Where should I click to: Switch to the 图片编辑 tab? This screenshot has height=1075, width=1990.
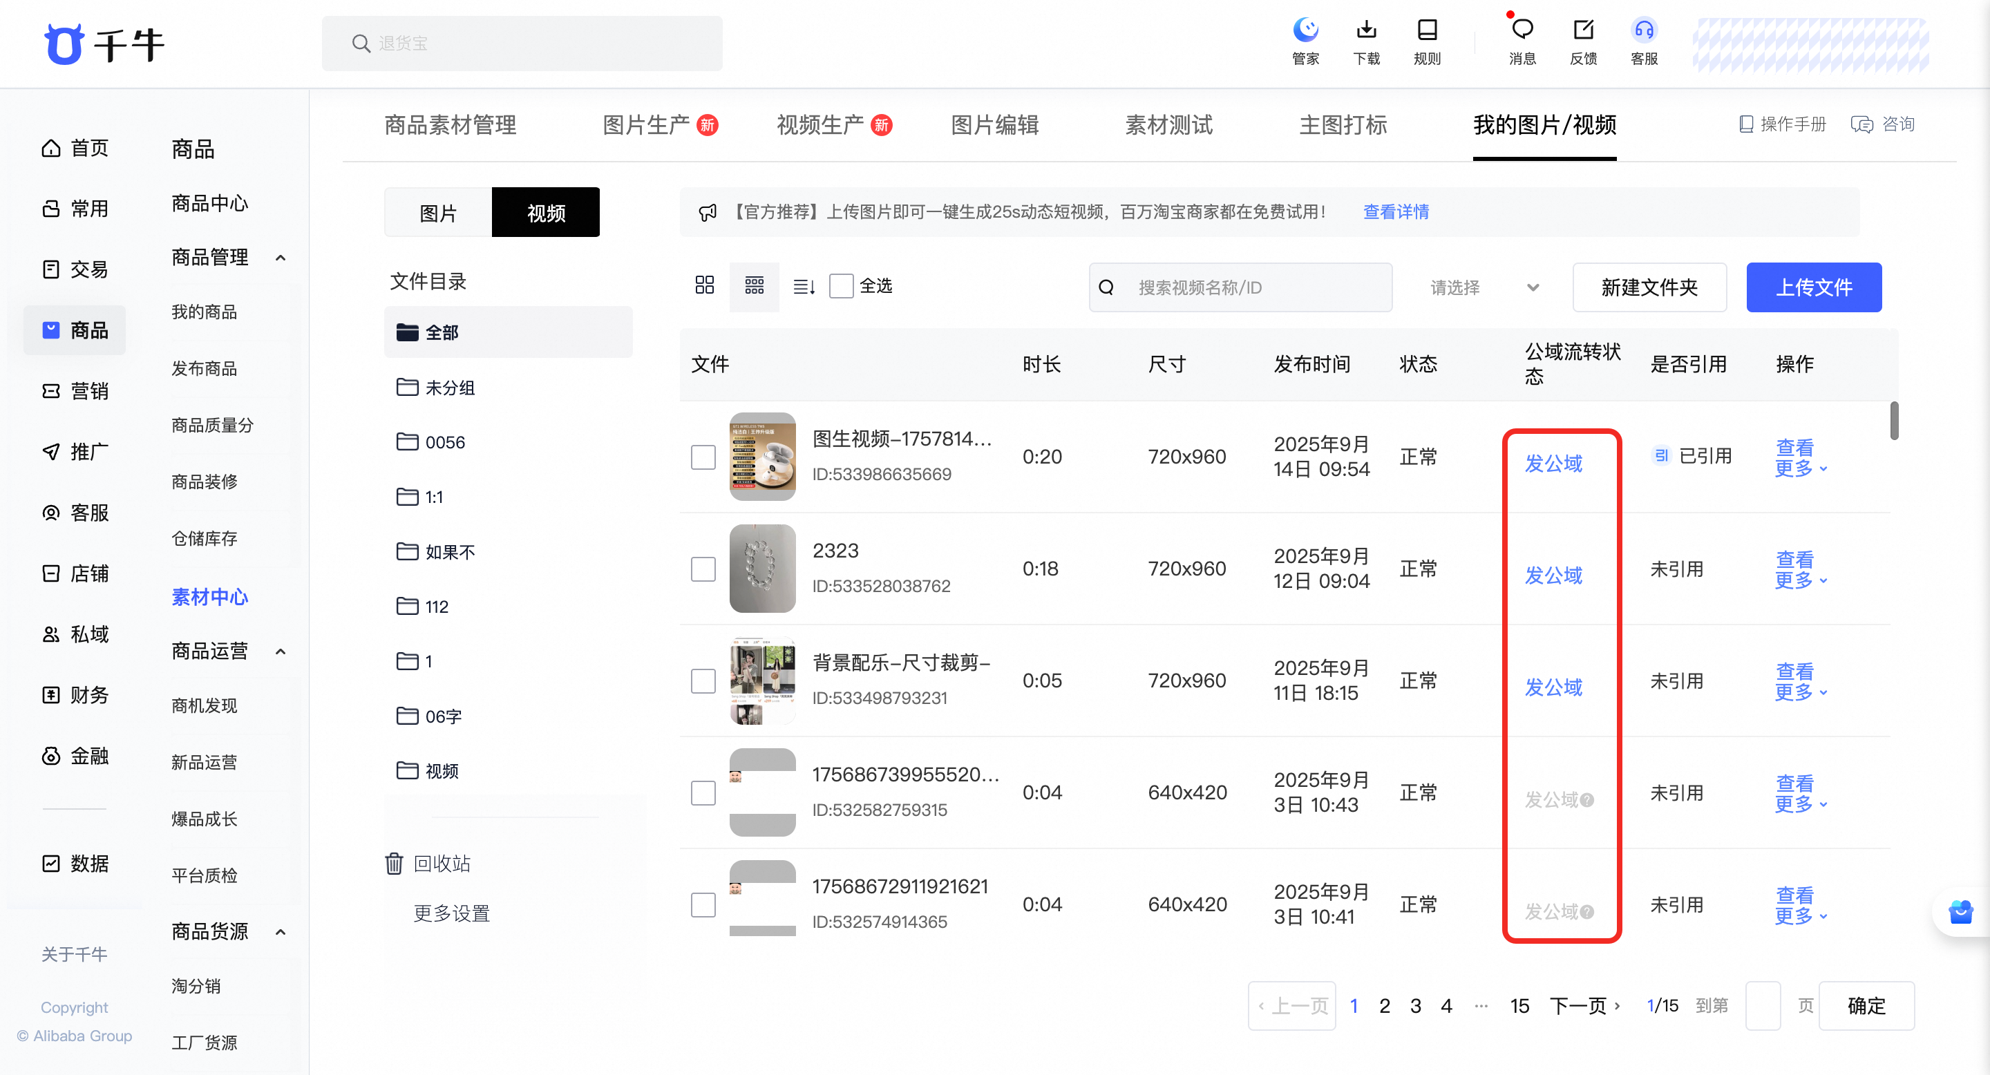click(x=994, y=124)
